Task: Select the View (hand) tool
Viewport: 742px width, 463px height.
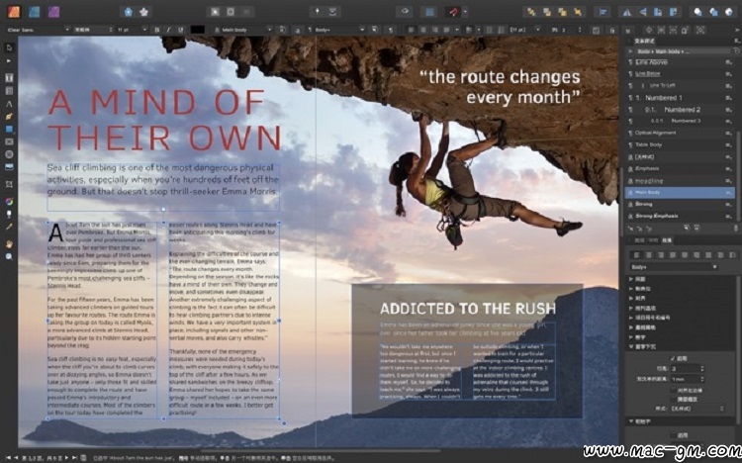Action: [9, 244]
